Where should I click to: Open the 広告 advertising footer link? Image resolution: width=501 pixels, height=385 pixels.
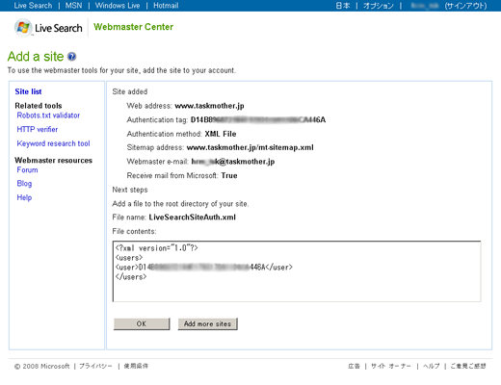pyautogui.click(x=354, y=366)
